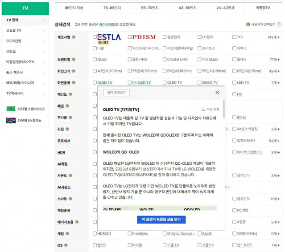Close the OLED TV glossary popup
The image size is (285, 252).
[217, 92]
